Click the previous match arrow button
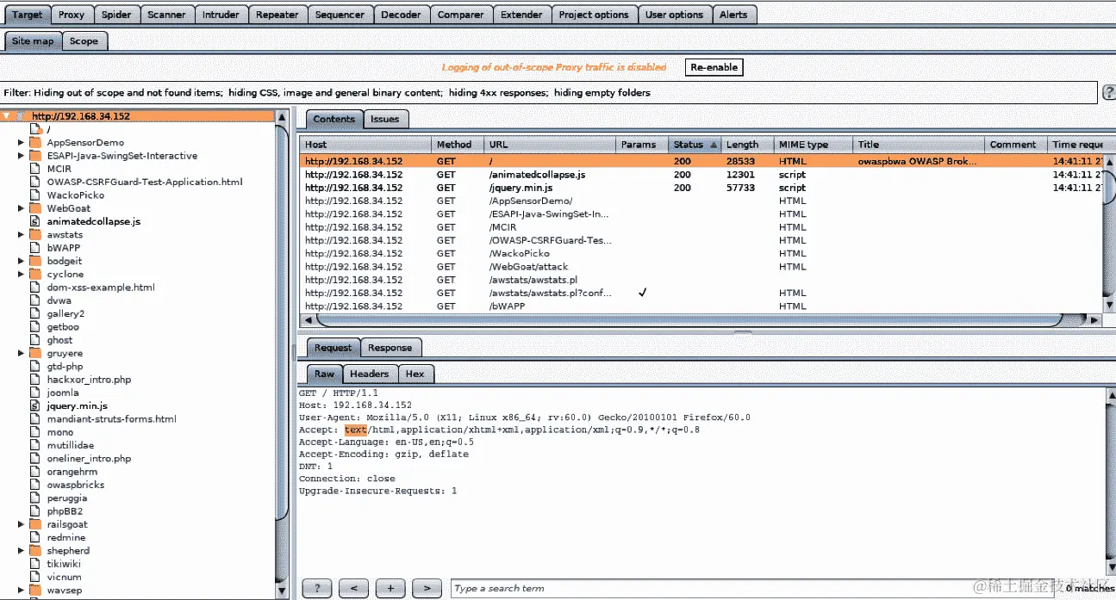The image size is (1116, 600). point(353,588)
